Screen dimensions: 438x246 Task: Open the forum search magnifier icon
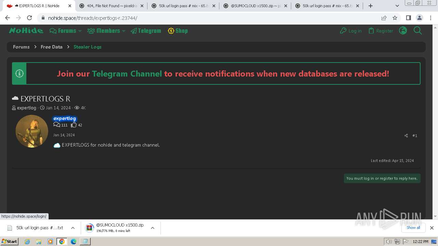click(418, 31)
